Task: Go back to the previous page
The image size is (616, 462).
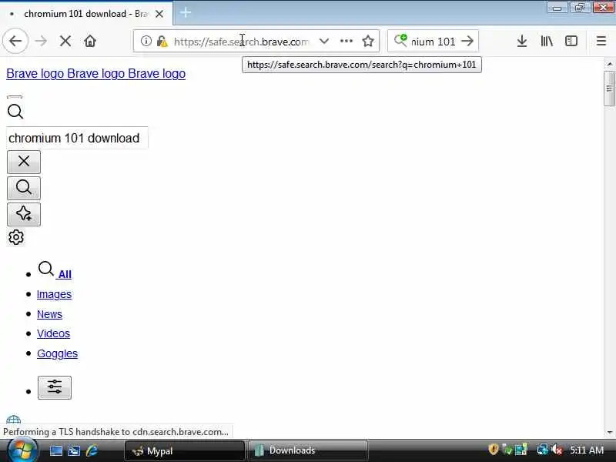Action: pos(15,41)
